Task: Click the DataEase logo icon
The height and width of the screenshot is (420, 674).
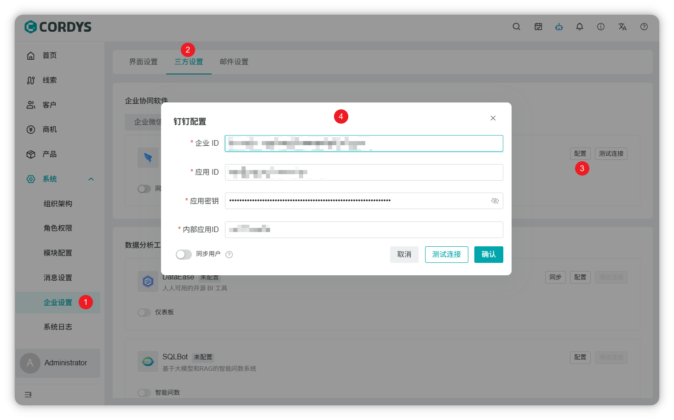Action: click(x=148, y=281)
